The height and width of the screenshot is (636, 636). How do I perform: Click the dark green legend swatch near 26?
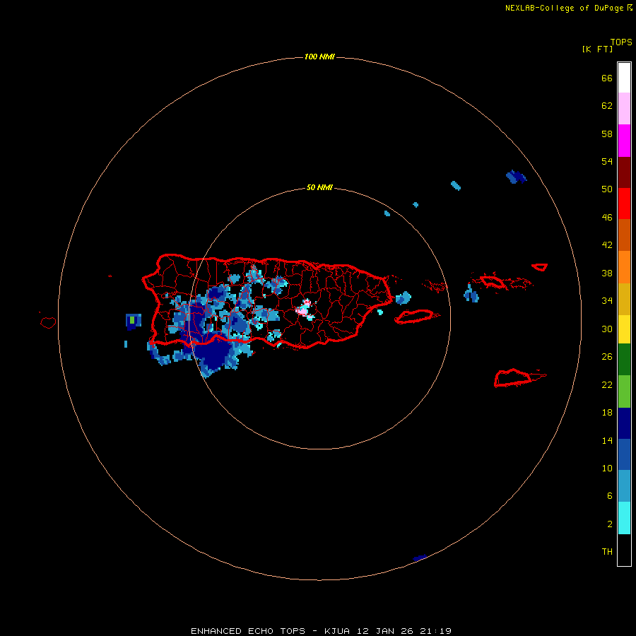coord(624,360)
